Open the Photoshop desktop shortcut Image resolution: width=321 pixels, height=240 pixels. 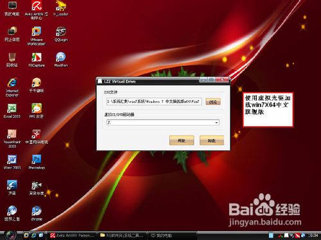coord(37,162)
